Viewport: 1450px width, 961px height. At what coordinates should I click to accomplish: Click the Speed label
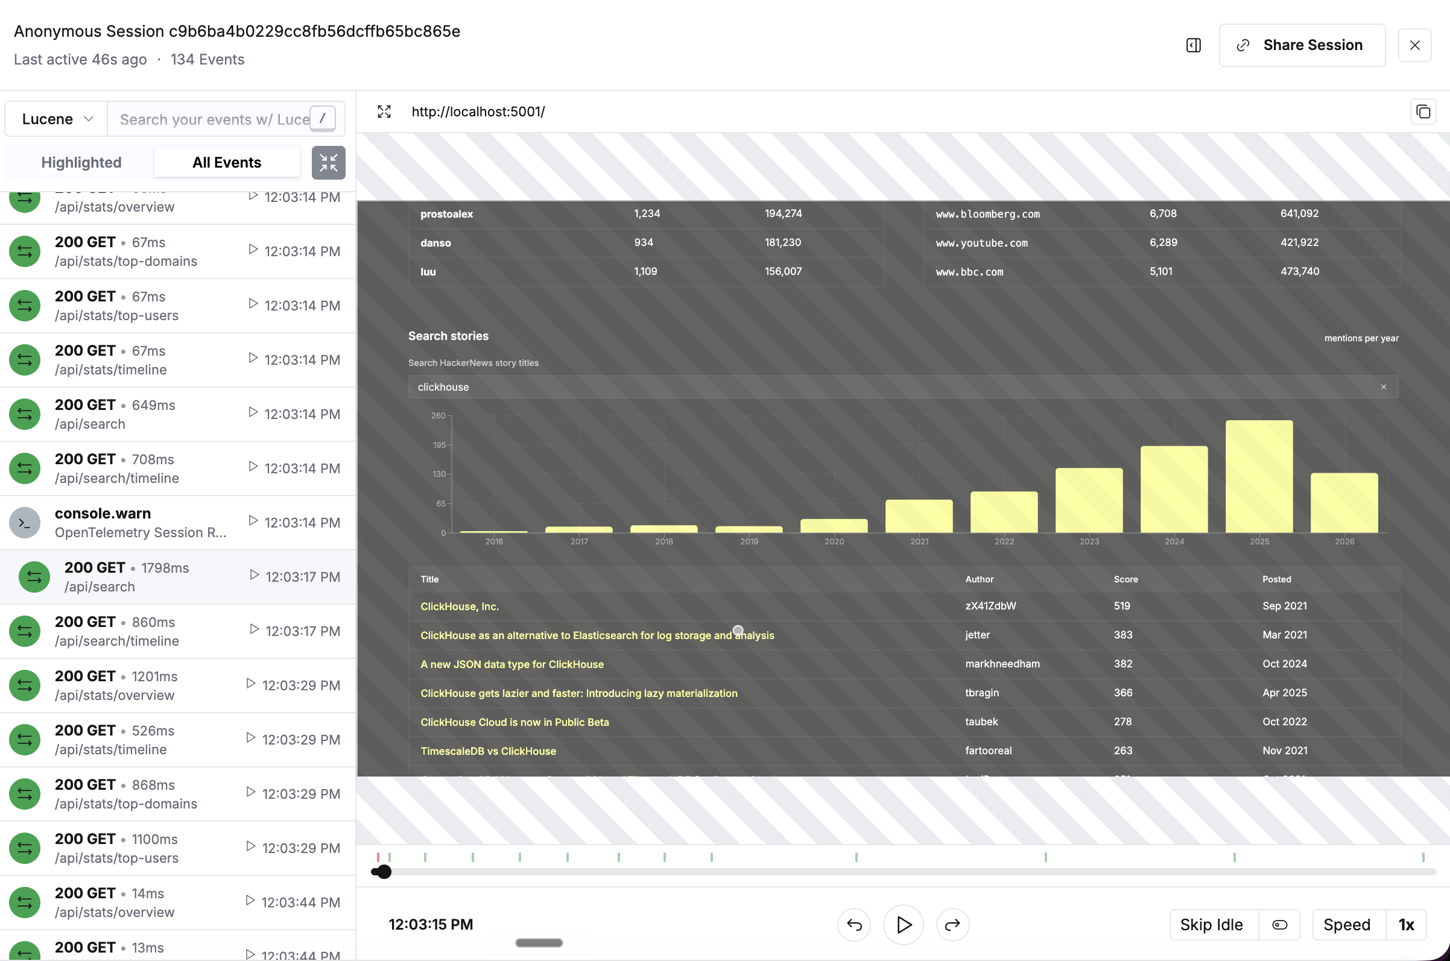tap(1346, 924)
